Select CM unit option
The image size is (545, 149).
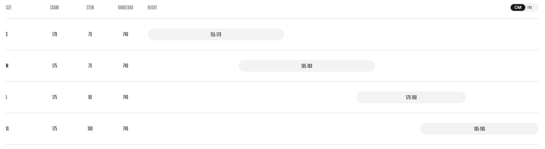518,8
